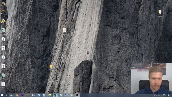Image resolution: width=172 pixels, height=97 pixels.
Task: Open the Action Center notifications icon
Action: [169, 95]
